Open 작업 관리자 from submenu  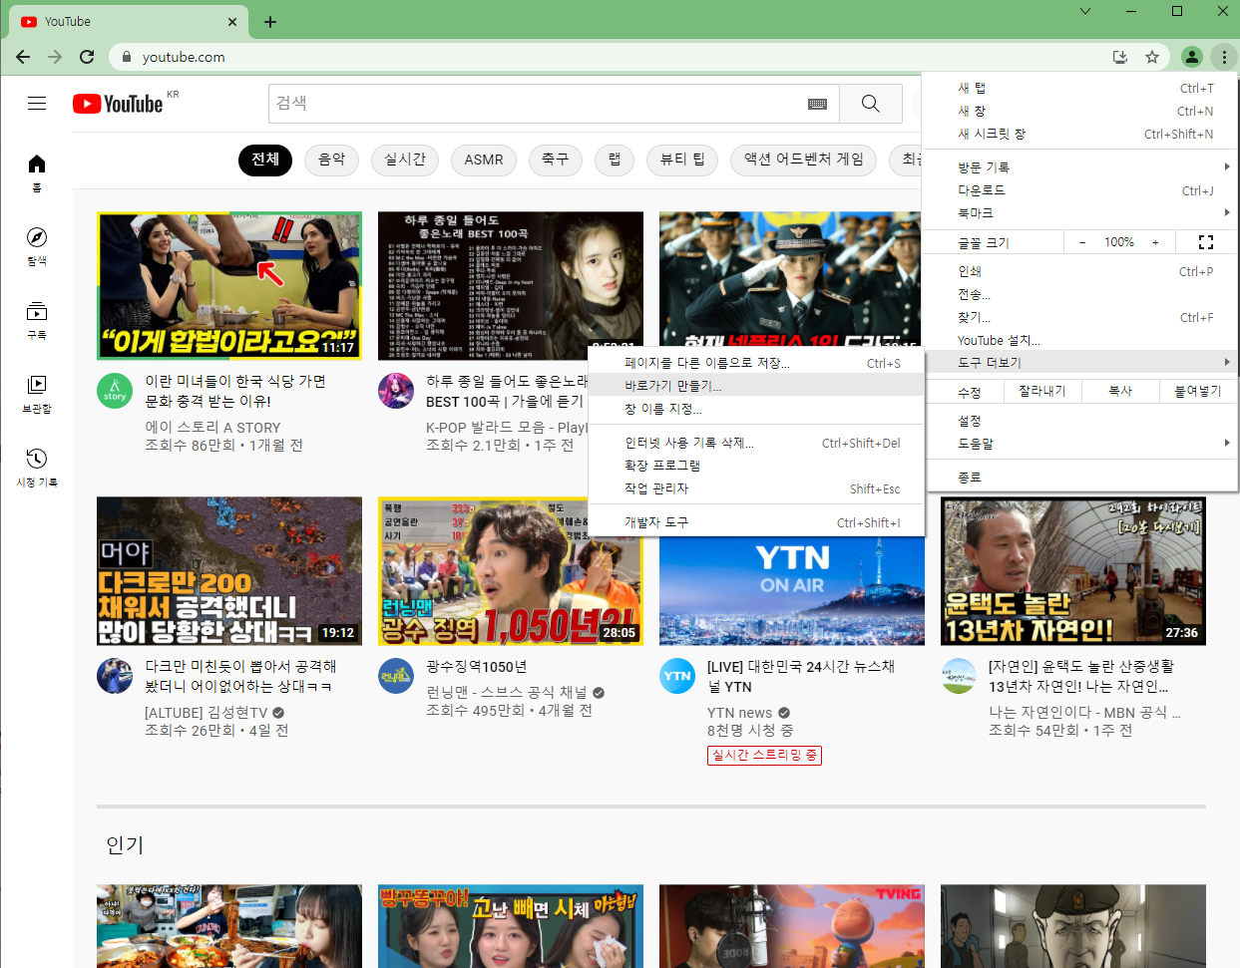pyautogui.click(x=756, y=488)
